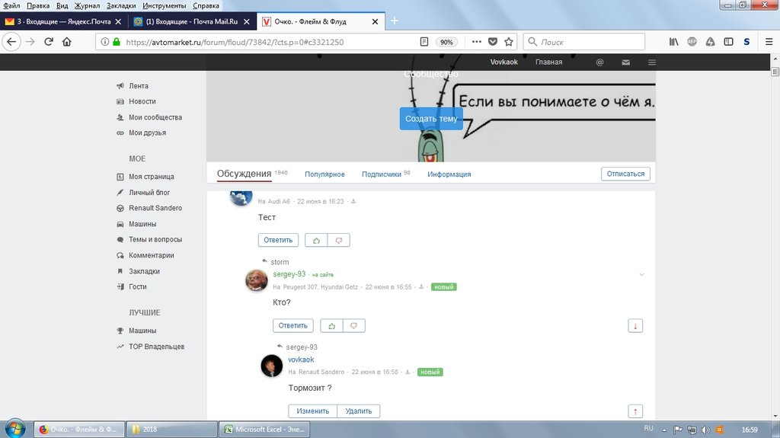
Task: Open the Windows Start button
Action: pyautogui.click(x=15, y=429)
